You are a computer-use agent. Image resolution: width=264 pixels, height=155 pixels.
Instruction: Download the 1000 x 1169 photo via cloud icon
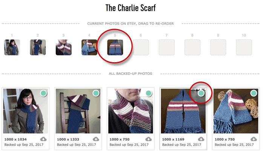201,139
